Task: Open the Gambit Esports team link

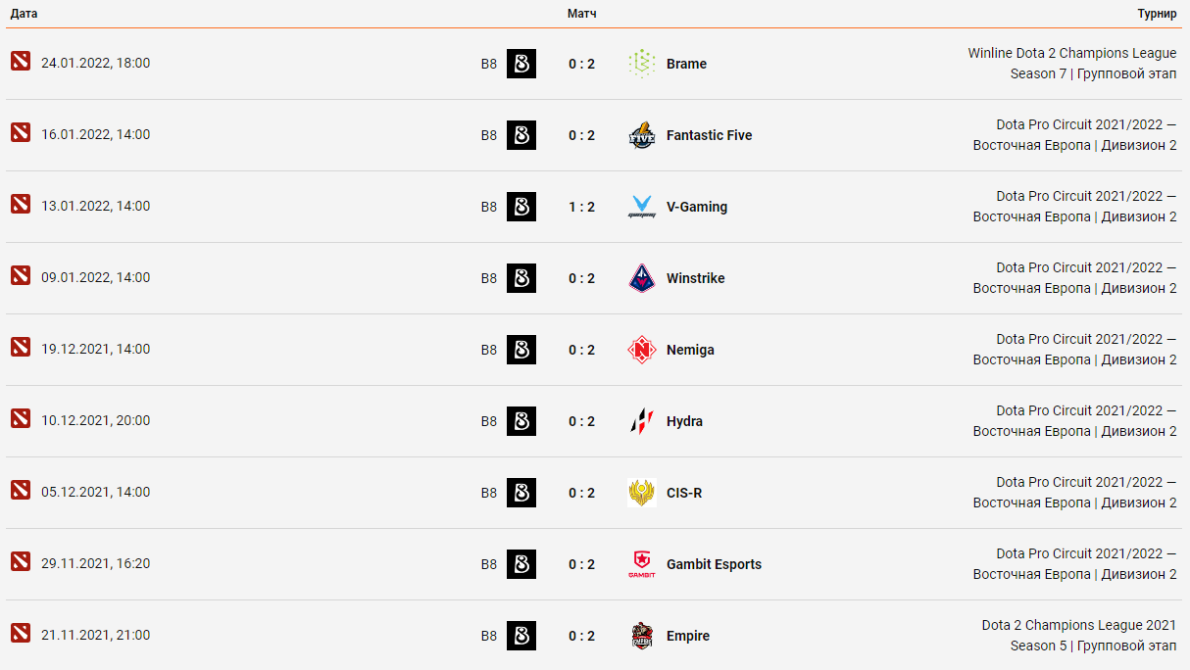Action: 714,564
